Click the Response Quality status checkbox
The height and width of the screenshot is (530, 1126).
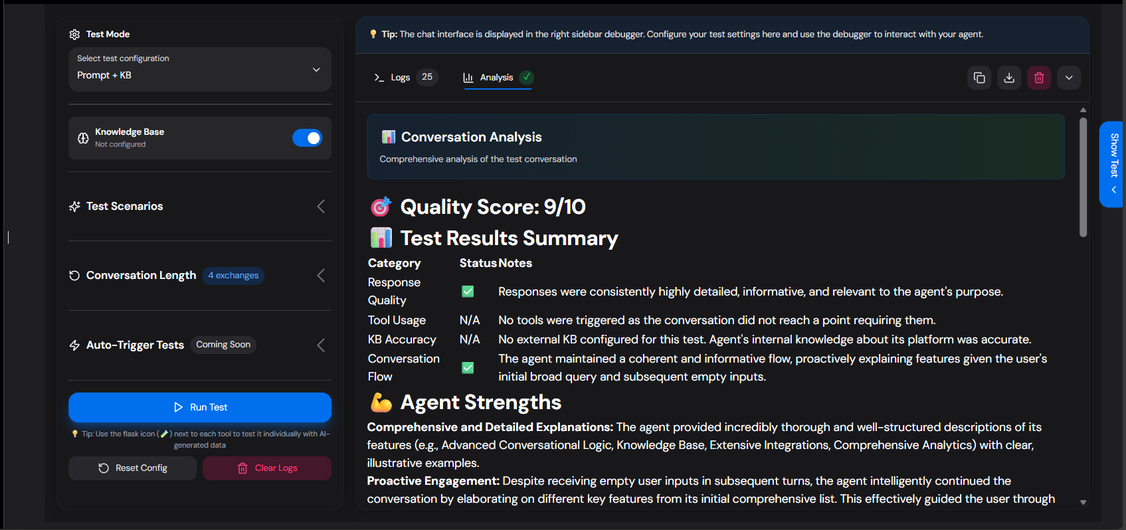(x=468, y=291)
